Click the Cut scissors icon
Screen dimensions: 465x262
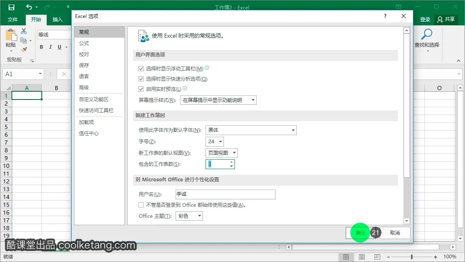coord(24,31)
